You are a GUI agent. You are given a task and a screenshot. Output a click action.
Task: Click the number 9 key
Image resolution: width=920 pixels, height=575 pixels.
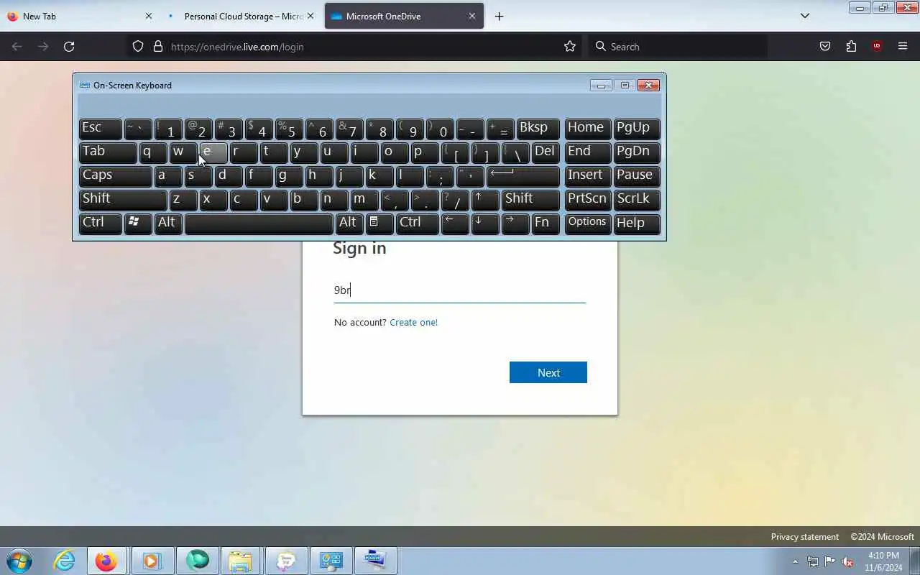[x=410, y=128]
